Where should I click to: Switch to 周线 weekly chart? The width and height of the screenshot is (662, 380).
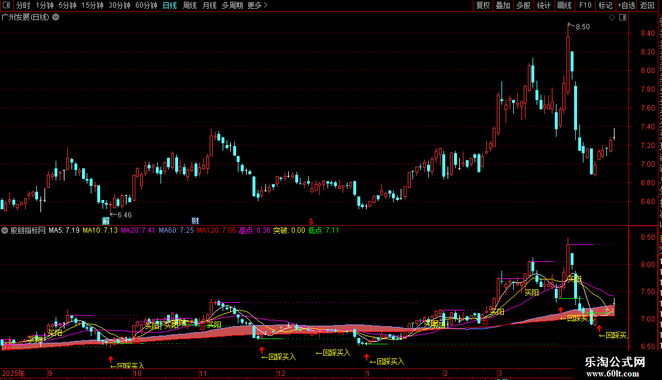[x=190, y=5]
